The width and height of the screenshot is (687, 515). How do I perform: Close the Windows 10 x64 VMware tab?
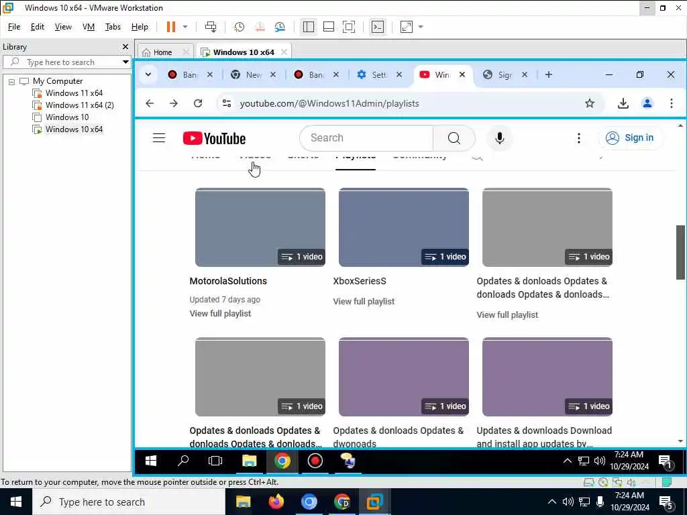pyautogui.click(x=284, y=52)
